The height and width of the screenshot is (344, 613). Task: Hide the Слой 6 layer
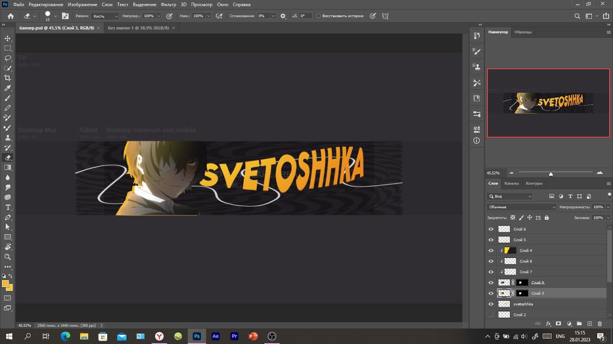491,229
